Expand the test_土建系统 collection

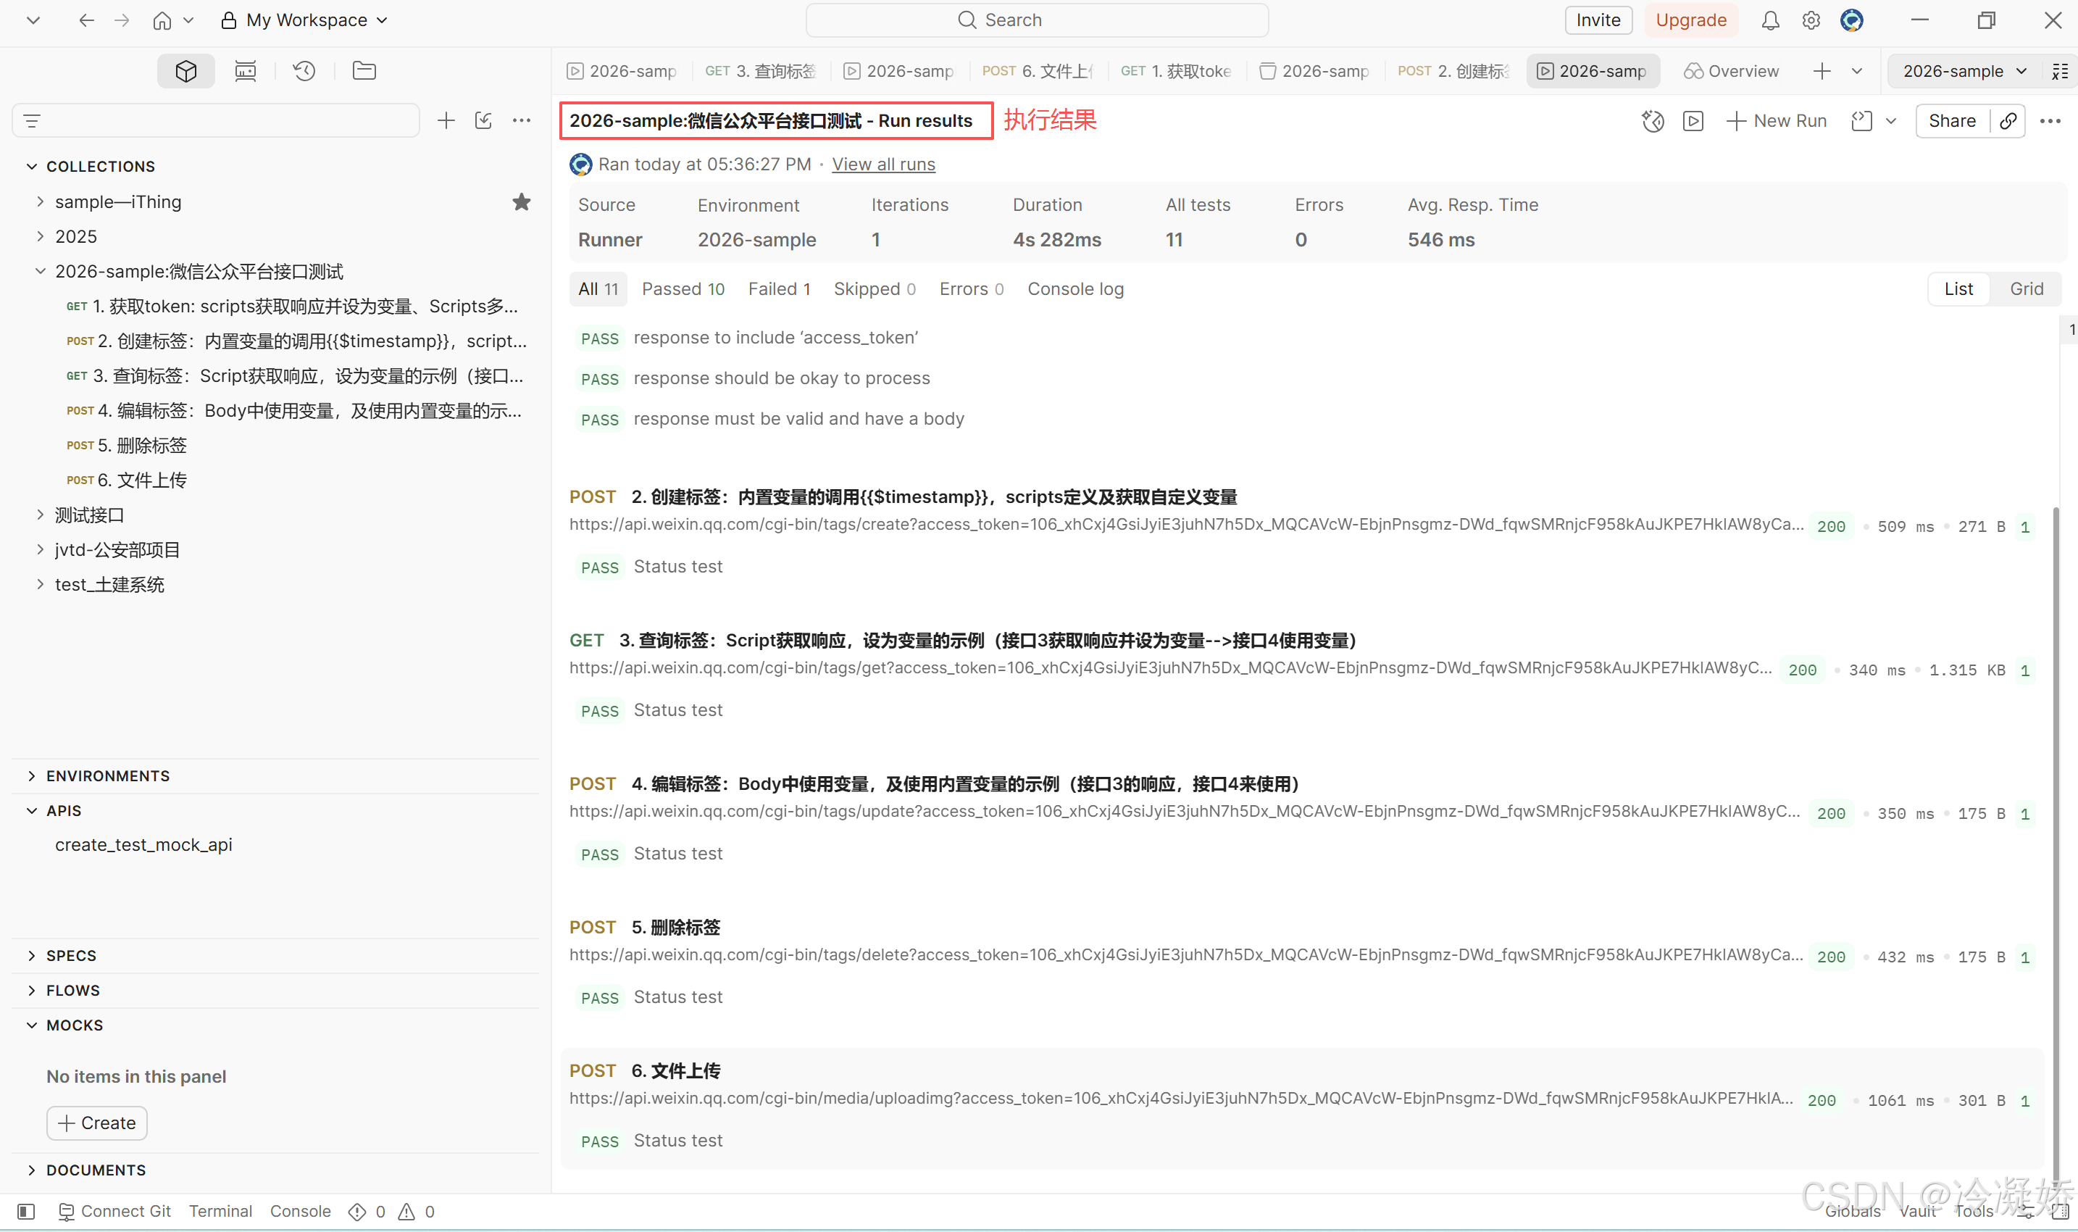coord(40,586)
